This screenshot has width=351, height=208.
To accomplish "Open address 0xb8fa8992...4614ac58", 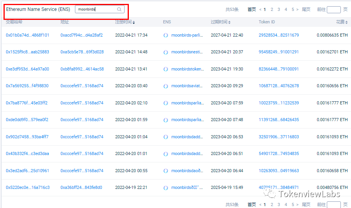I will (82, 69).
